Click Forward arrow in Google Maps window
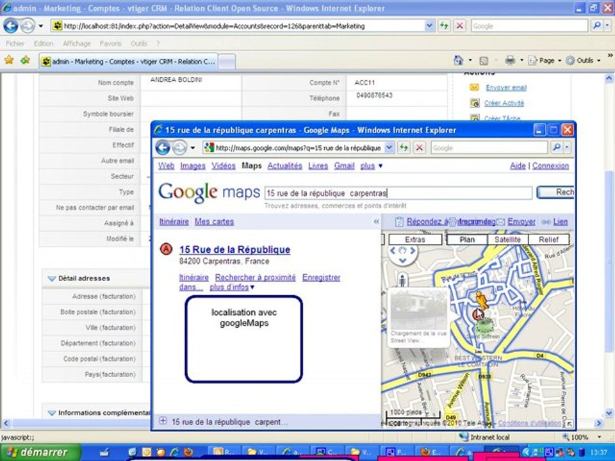 click(179, 147)
